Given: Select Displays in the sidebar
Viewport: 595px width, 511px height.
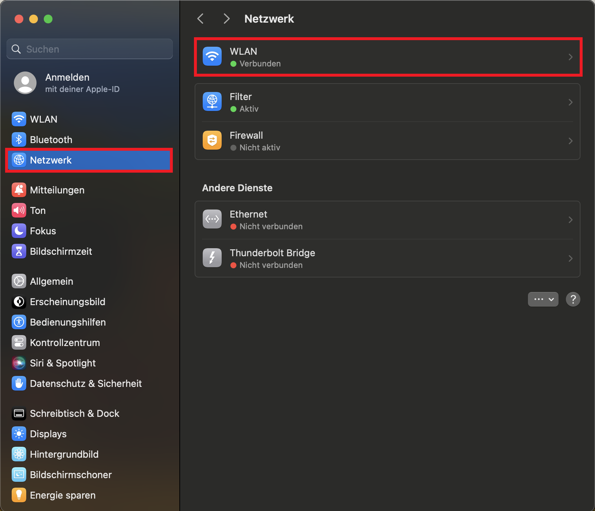Looking at the screenshot, I should pos(48,434).
